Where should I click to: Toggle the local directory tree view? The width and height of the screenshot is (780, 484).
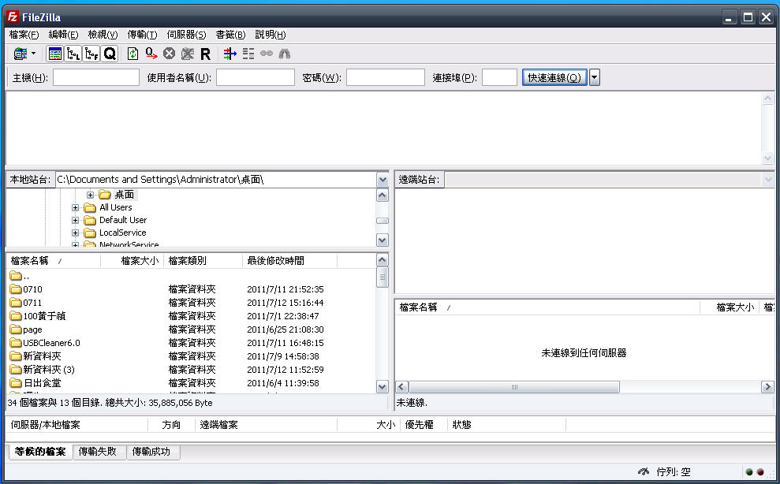click(73, 54)
